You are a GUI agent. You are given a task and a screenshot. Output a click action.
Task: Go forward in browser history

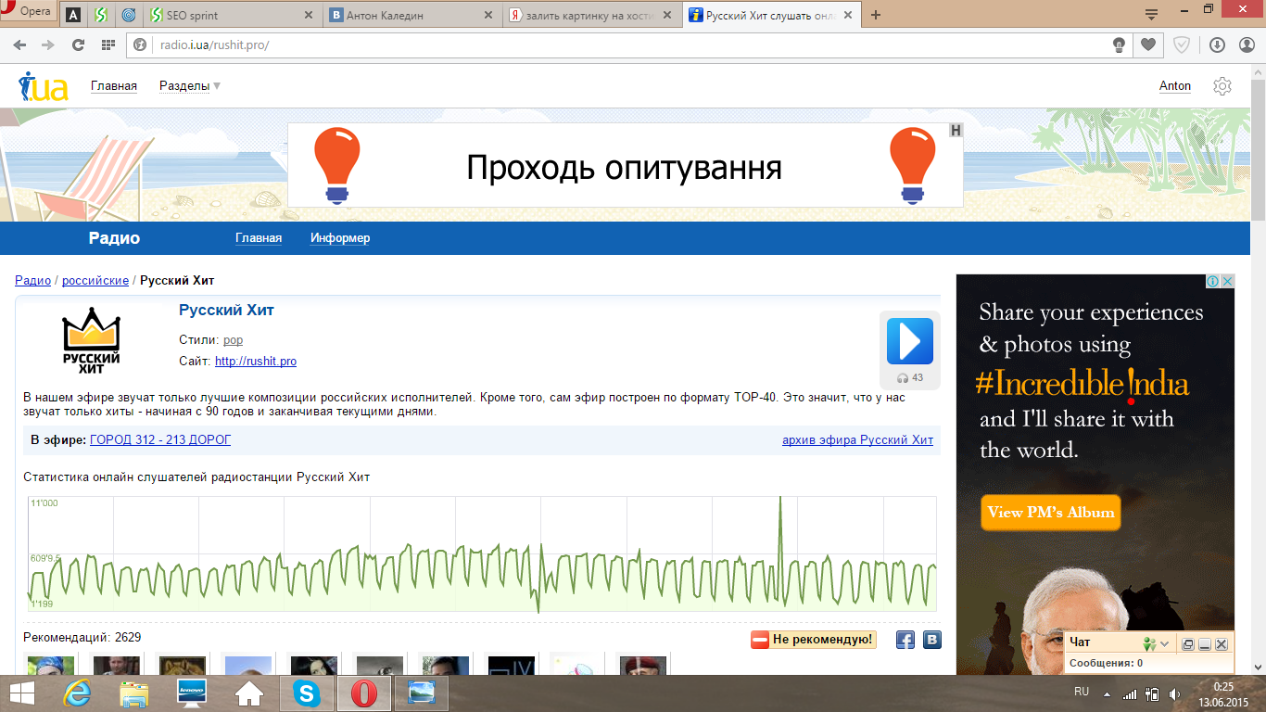point(48,44)
